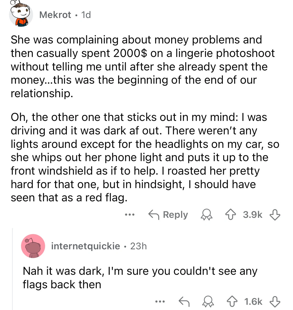
Task: Open Mekrot's profile avatar
Action: [21, 14]
